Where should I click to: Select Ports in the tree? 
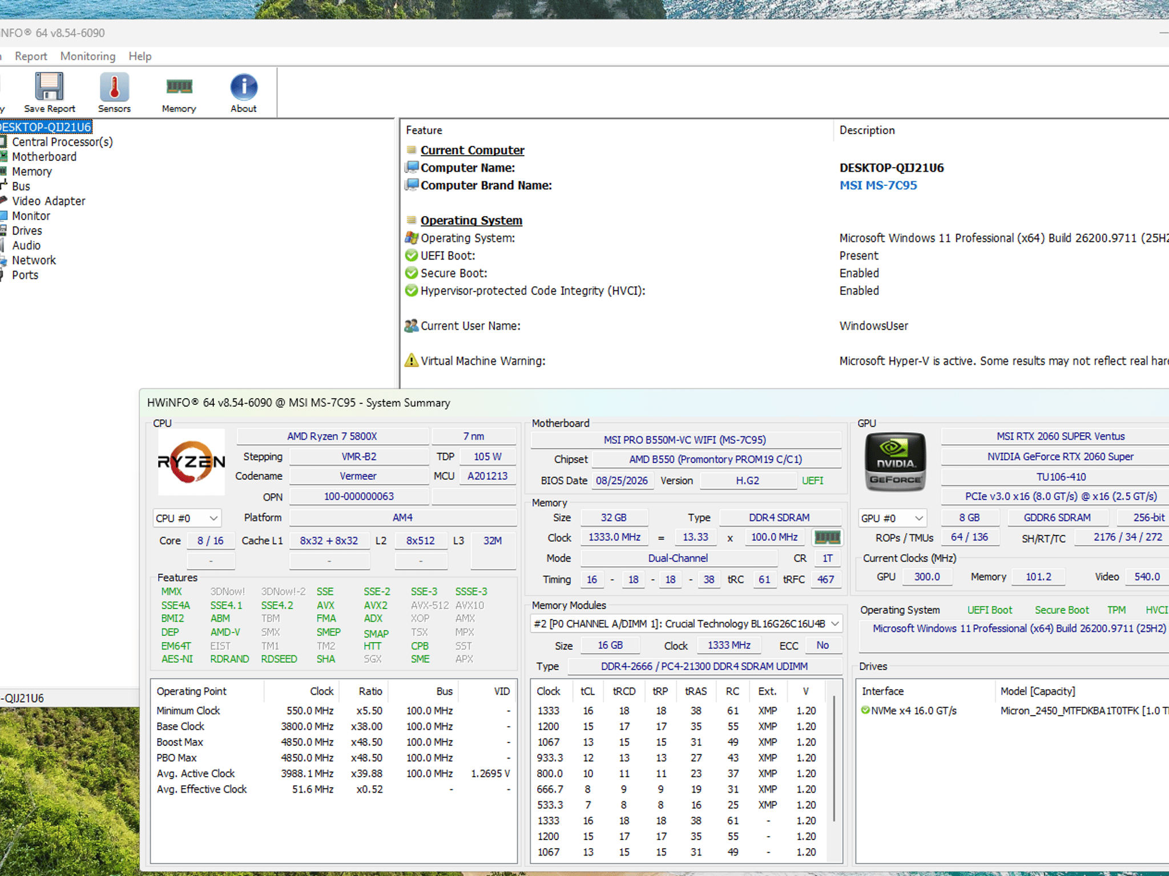(x=25, y=275)
